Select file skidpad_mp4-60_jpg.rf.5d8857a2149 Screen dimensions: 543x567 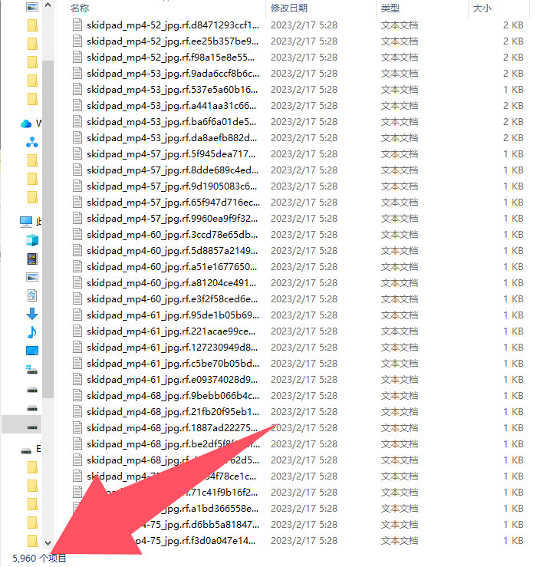pyautogui.click(x=172, y=251)
